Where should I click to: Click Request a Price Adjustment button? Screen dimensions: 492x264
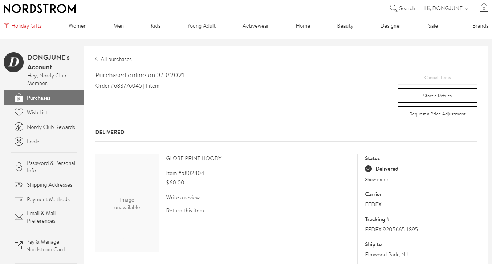pos(438,114)
